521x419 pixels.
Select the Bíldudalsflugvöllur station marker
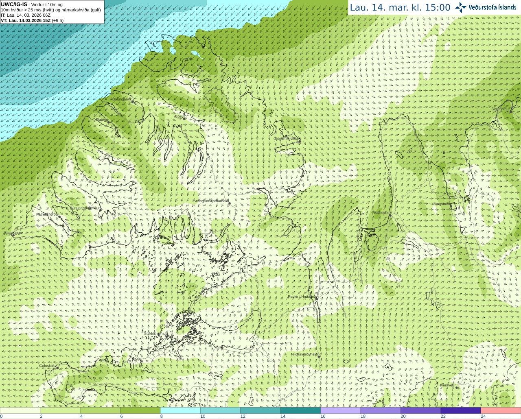(x=100, y=210)
